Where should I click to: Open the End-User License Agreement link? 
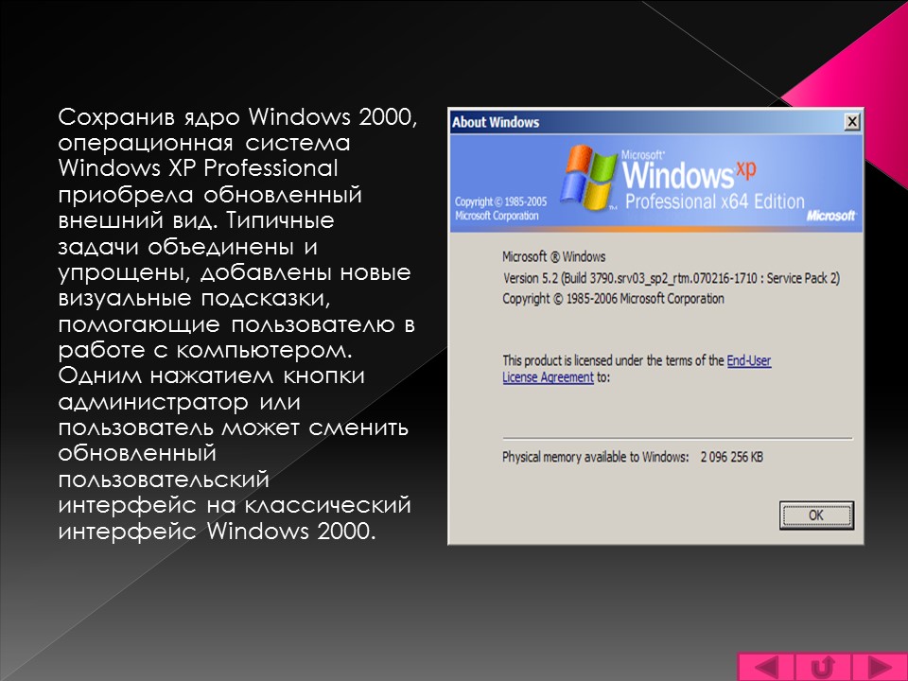pos(749,360)
